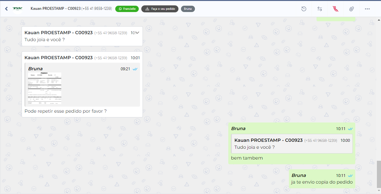Click the back arrow in header
Screen dimensions: 381x194
6,9
